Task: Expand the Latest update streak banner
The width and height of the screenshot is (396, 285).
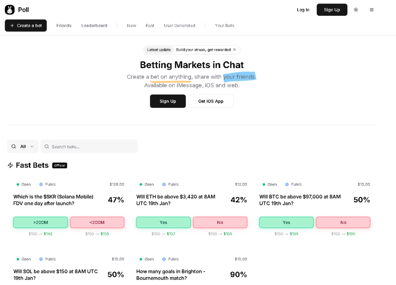Action: pos(192,49)
